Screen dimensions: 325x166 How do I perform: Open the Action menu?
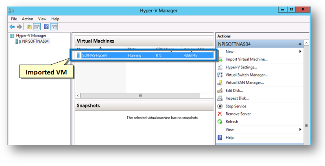click(x=28, y=19)
